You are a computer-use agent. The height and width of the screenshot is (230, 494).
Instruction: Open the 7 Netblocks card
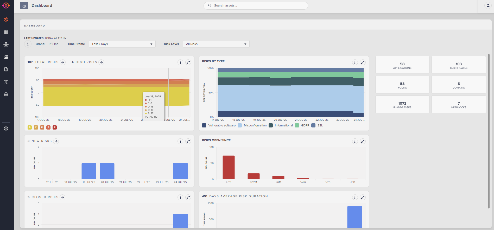point(459,104)
